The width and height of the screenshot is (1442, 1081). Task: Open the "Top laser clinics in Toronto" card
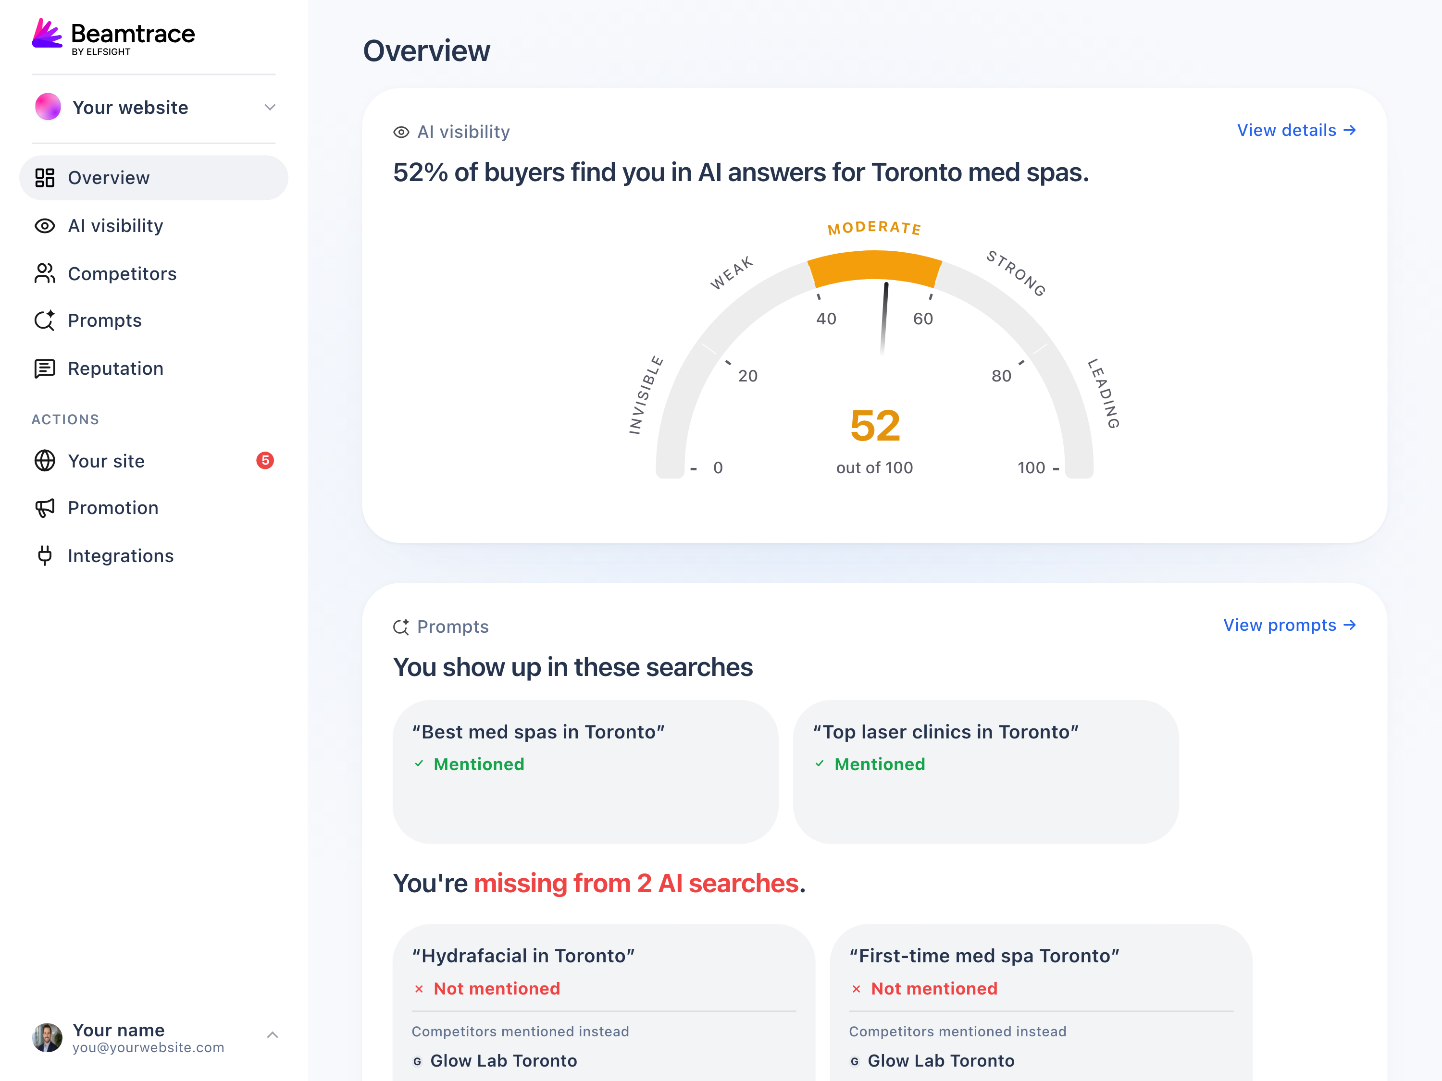click(986, 772)
